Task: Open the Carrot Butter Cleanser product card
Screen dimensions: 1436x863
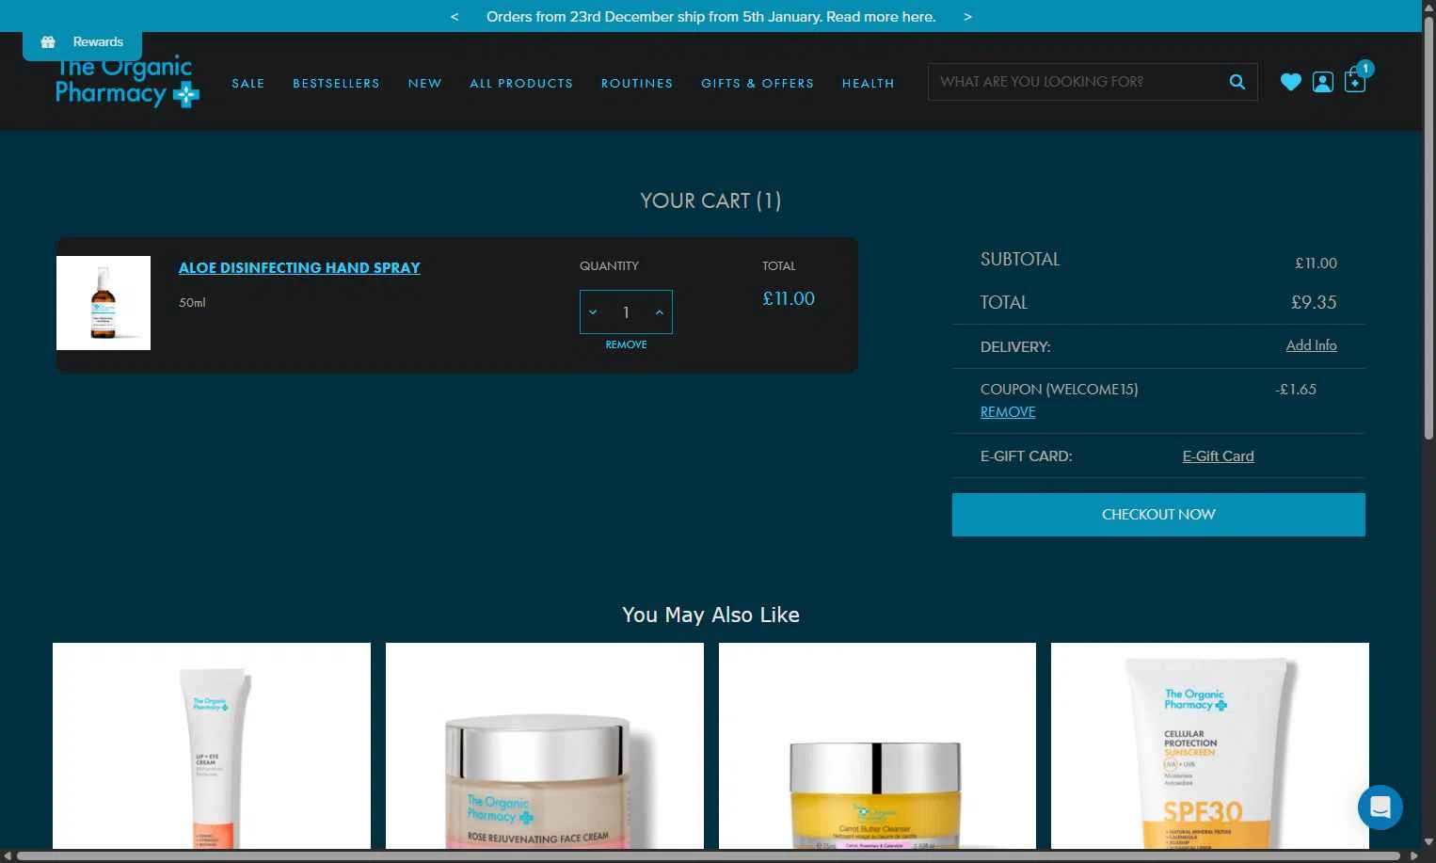Action: point(877,746)
